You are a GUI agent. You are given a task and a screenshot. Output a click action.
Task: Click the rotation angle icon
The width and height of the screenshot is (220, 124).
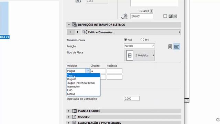click(x=124, y=16)
